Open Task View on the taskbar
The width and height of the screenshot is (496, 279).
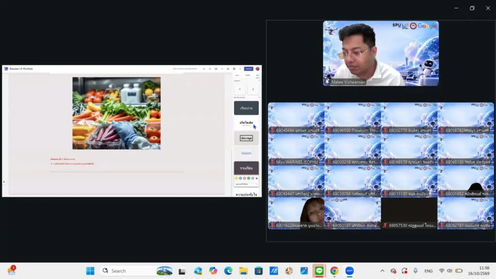182,271
